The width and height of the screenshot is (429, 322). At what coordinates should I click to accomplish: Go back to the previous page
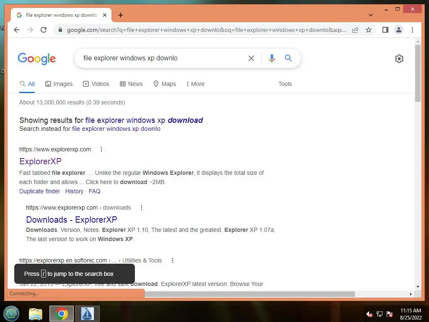pyautogui.click(x=17, y=30)
